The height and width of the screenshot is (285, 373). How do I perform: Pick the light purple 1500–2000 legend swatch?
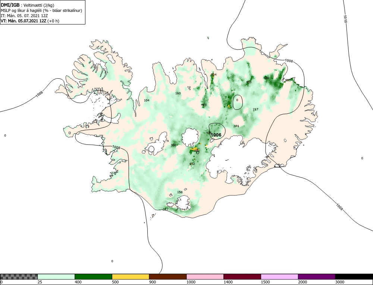[x=279, y=277]
